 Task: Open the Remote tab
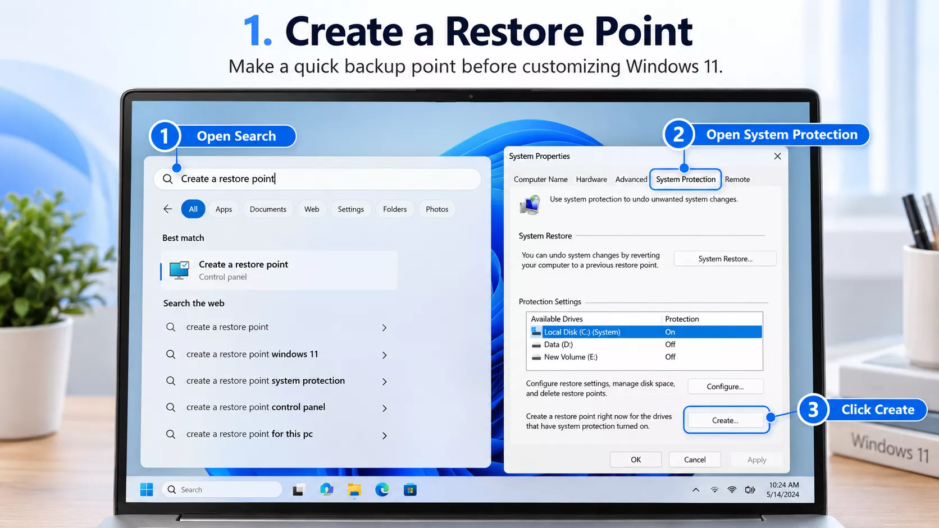[737, 180]
